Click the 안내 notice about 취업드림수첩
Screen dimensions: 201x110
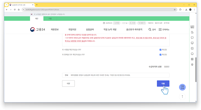[116, 75]
